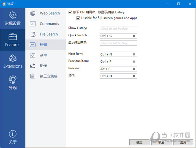Clear the Previous item Ctrl + P hotkey
This screenshot has height=148, width=196.
click(134, 62)
